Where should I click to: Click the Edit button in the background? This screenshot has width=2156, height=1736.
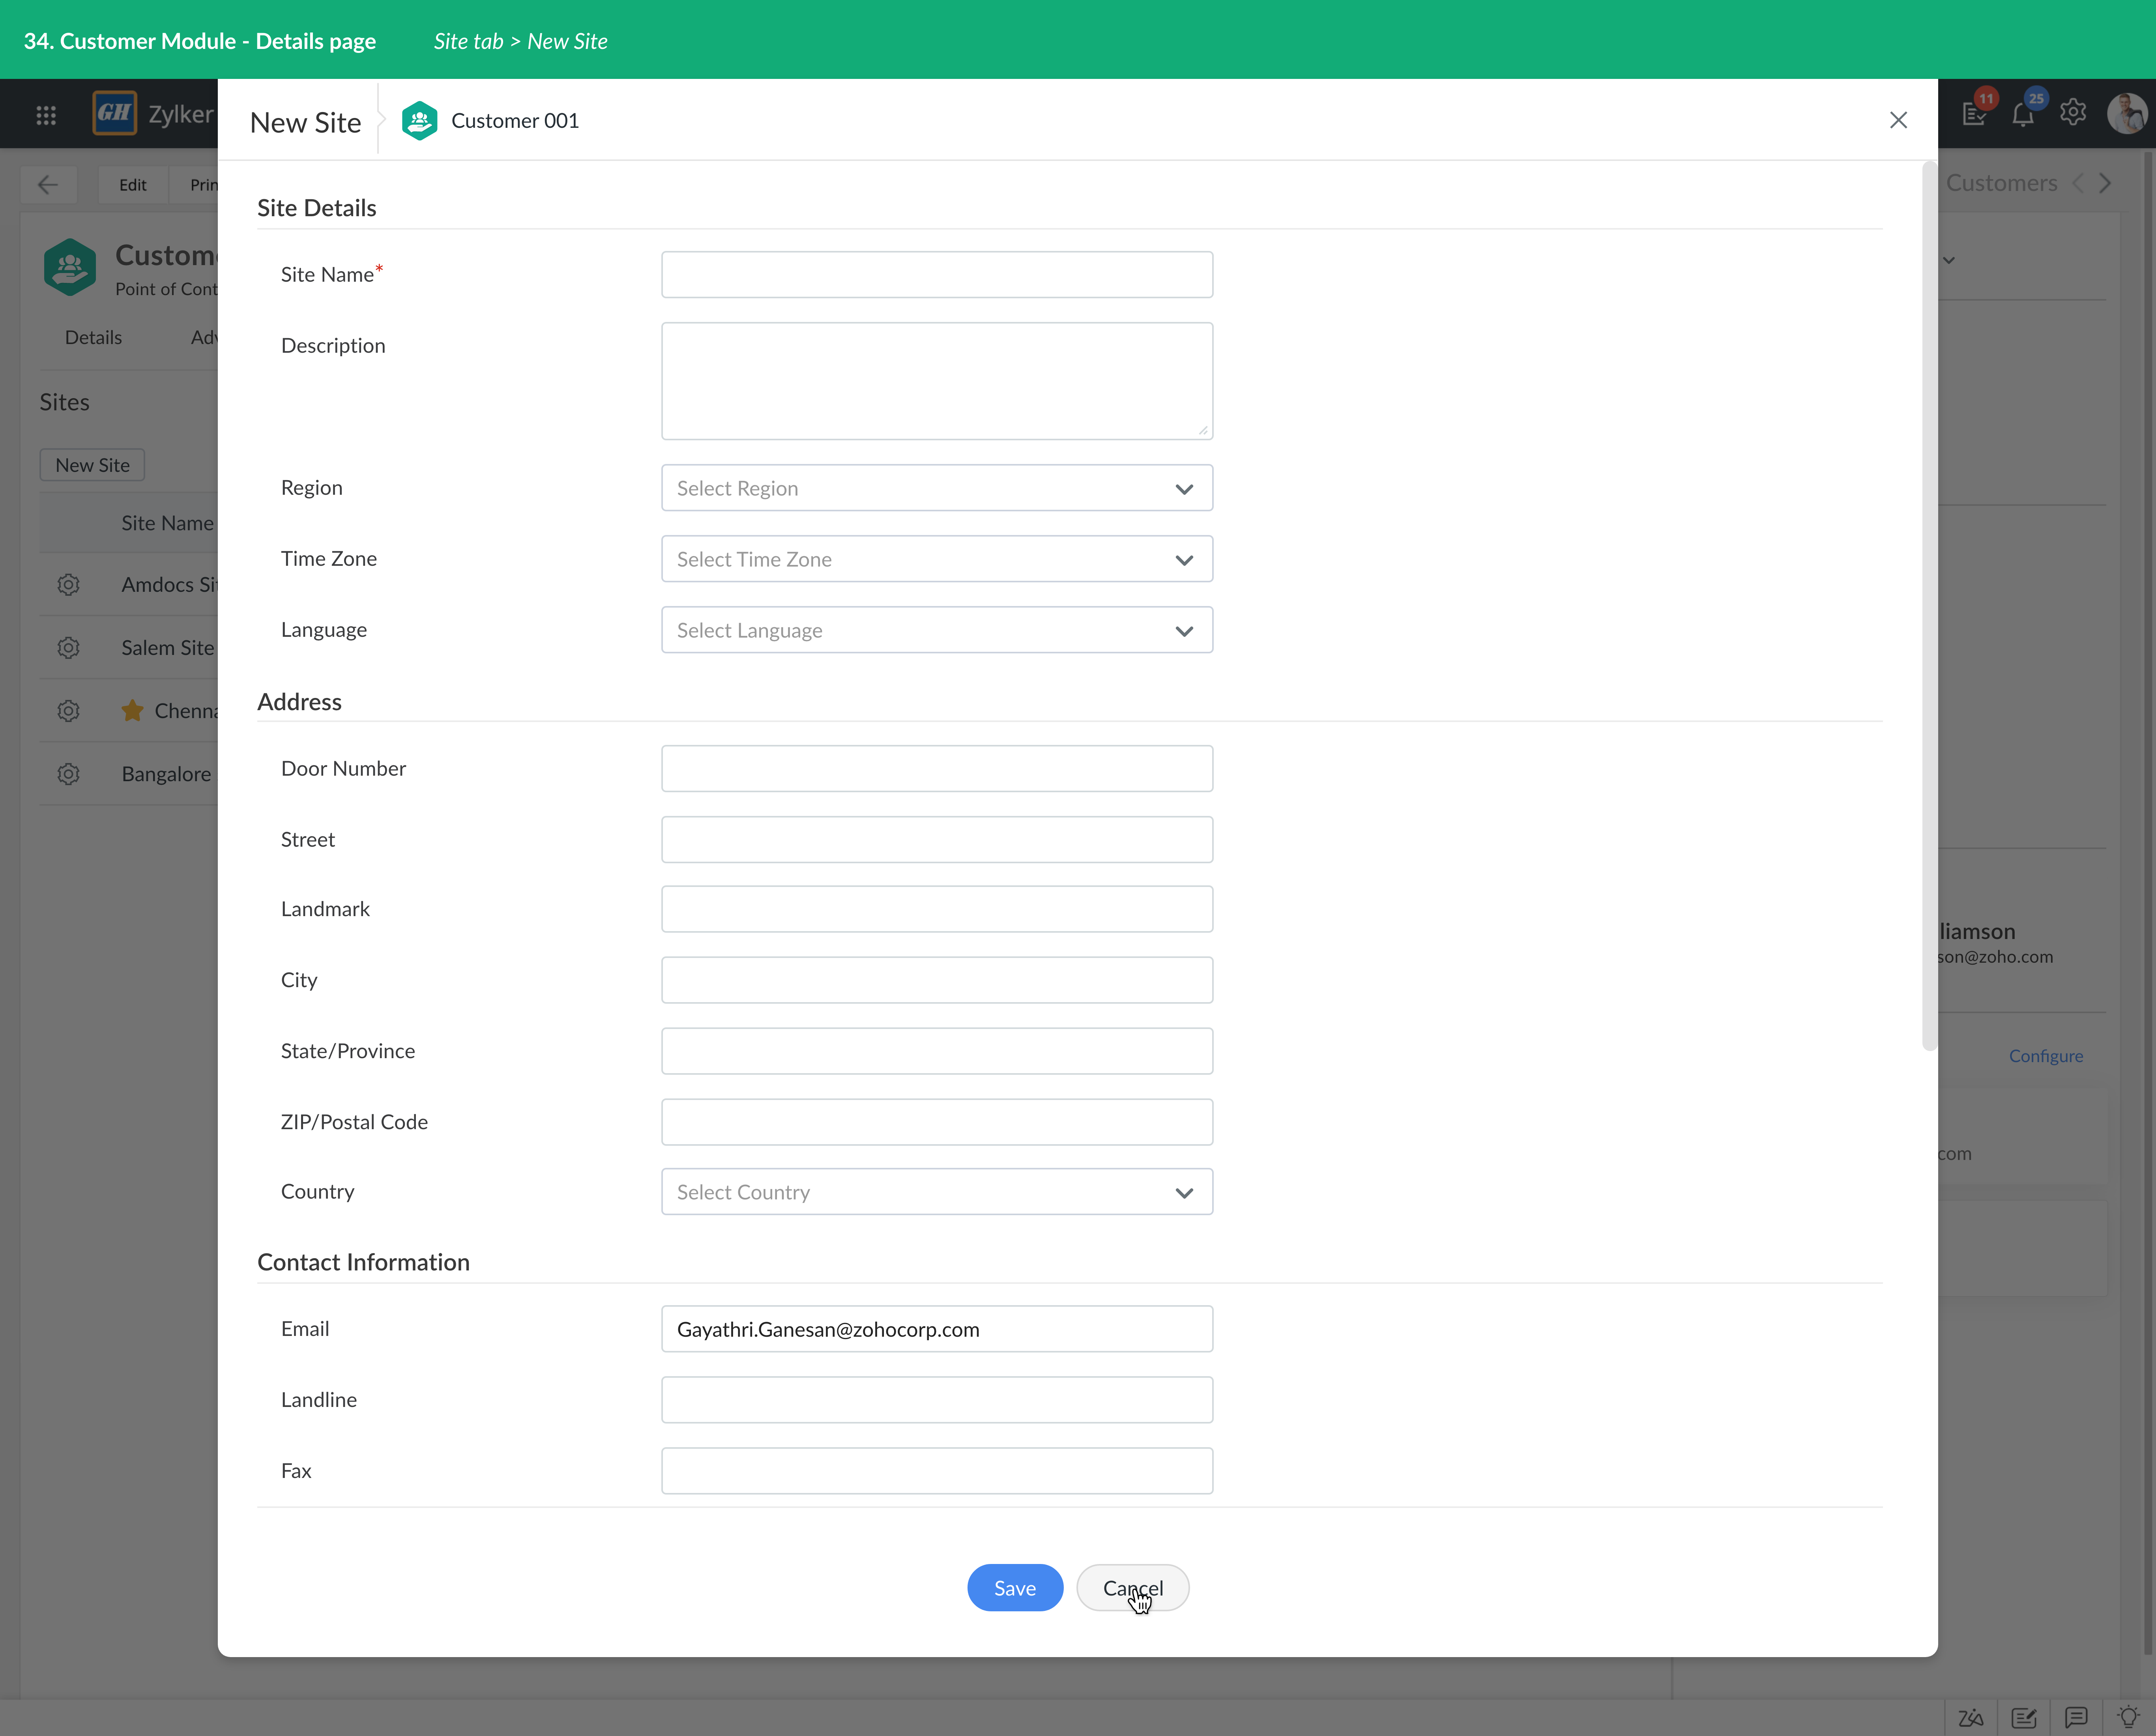tap(133, 185)
